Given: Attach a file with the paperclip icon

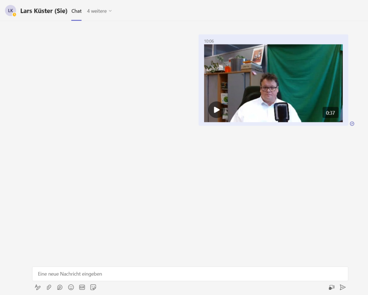Looking at the screenshot, I should coord(49,287).
